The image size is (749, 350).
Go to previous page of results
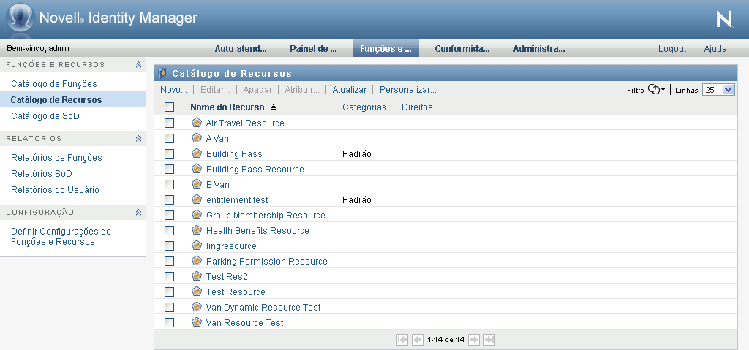[x=418, y=340]
